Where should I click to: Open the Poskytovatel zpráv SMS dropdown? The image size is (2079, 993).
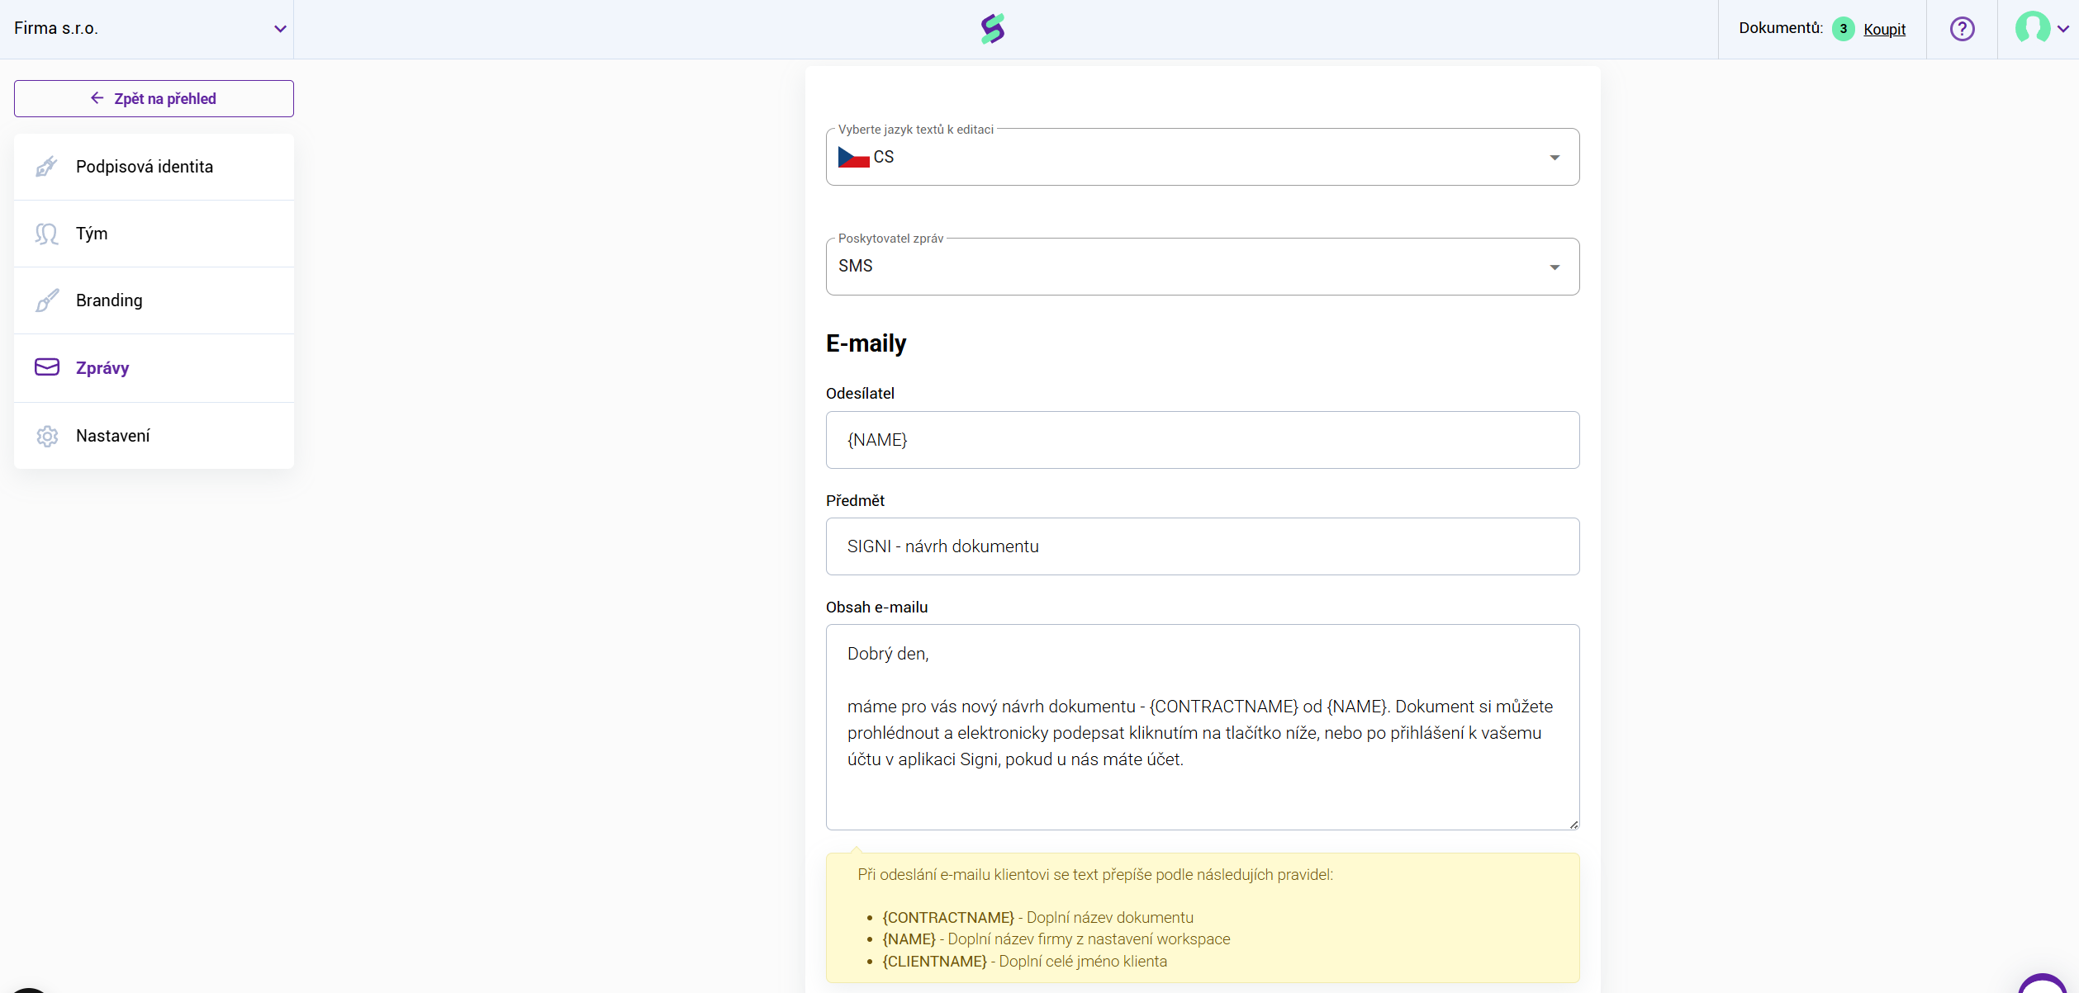pyautogui.click(x=1202, y=267)
